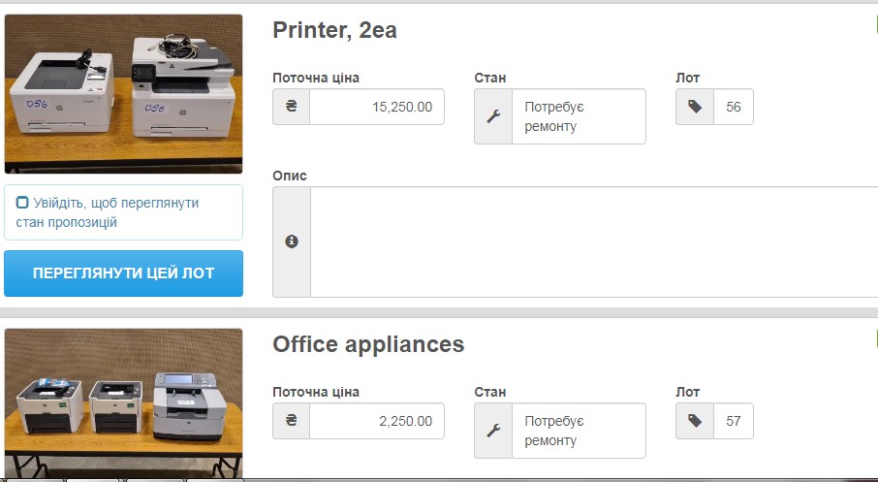Click the 'Потребує ремонту' condition field for Printer
The height and width of the screenshot is (482, 878).
(579, 116)
